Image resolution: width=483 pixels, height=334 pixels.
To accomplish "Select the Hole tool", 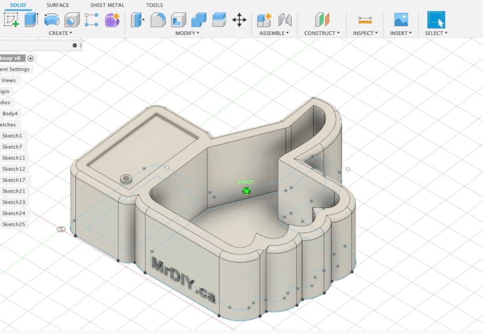I will pos(72,20).
